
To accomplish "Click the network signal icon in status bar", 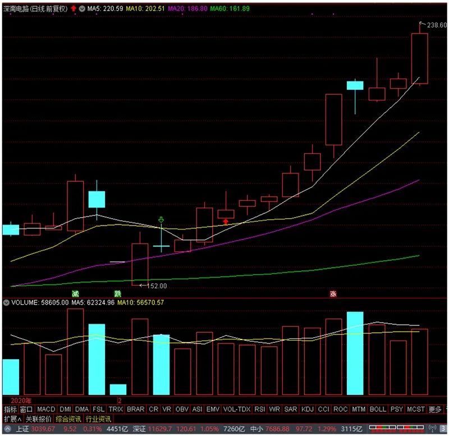I will [x=432, y=429].
